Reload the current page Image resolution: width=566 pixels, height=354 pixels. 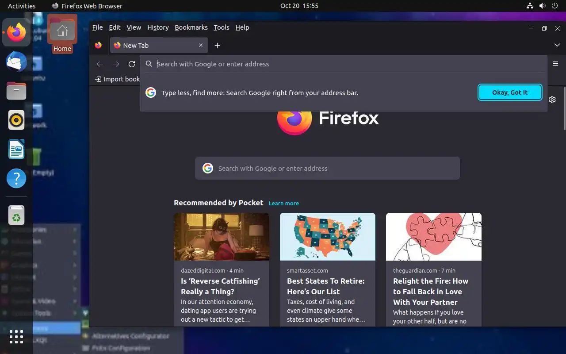click(x=132, y=64)
